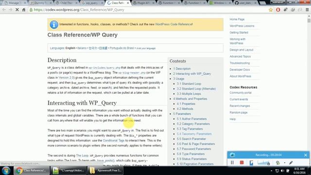Switch to the wp_query Google tab
Viewport: 311px width, 175px height.
click(92, 3)
